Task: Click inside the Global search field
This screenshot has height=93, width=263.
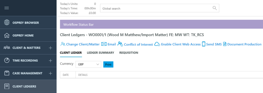Action: click(x=159, y=8)
